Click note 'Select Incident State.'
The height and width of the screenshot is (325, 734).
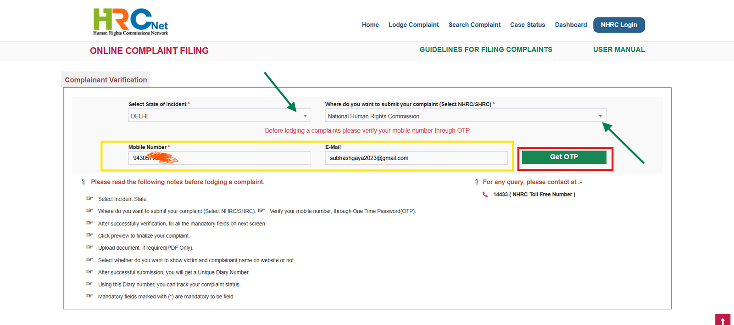click(x=123, y=199)
